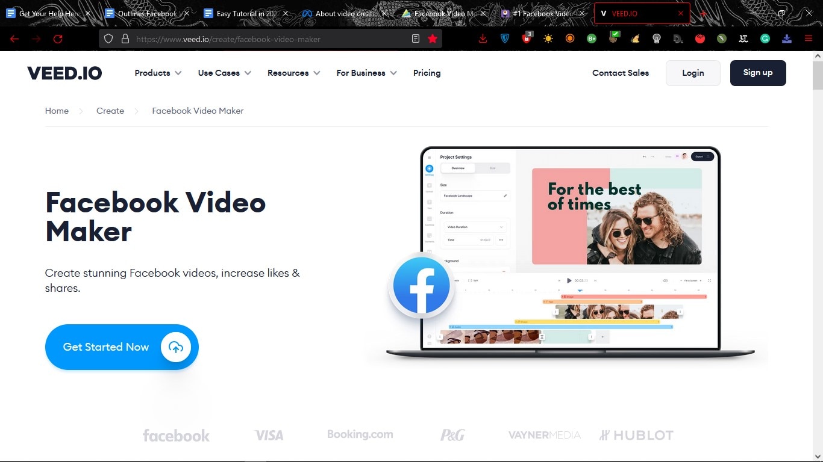Click the red bookmark star
The height and width of the screenshot is (462, 823).
(x=433, y=39)
